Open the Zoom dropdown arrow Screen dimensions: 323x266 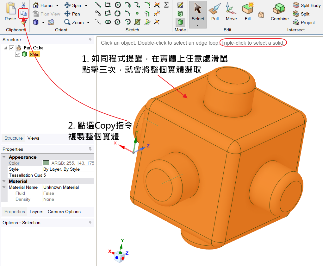click(88, 22)
